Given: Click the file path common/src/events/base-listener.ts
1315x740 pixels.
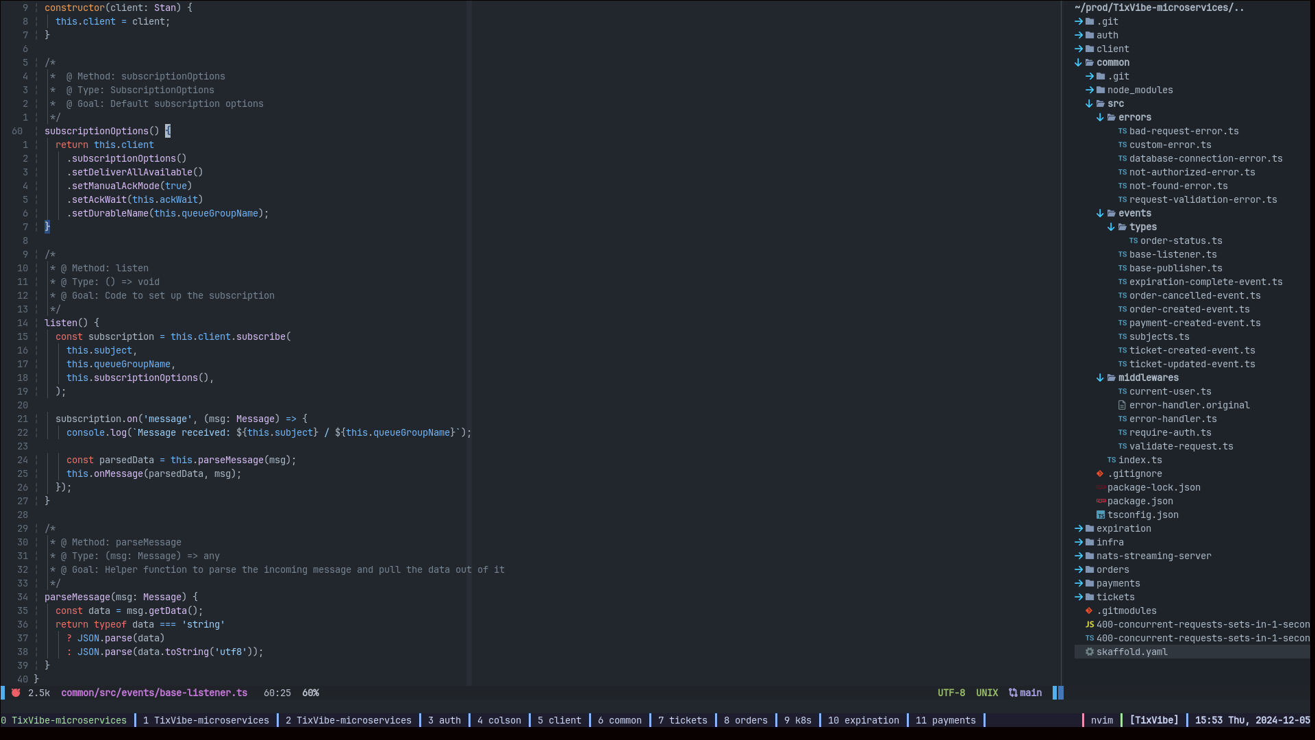Looking at the screenshot, I should [x=154, y=693].
